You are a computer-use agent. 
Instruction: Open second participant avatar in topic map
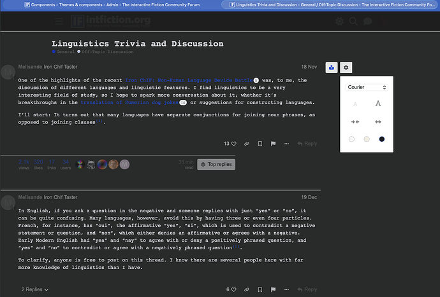click(91, 164)
